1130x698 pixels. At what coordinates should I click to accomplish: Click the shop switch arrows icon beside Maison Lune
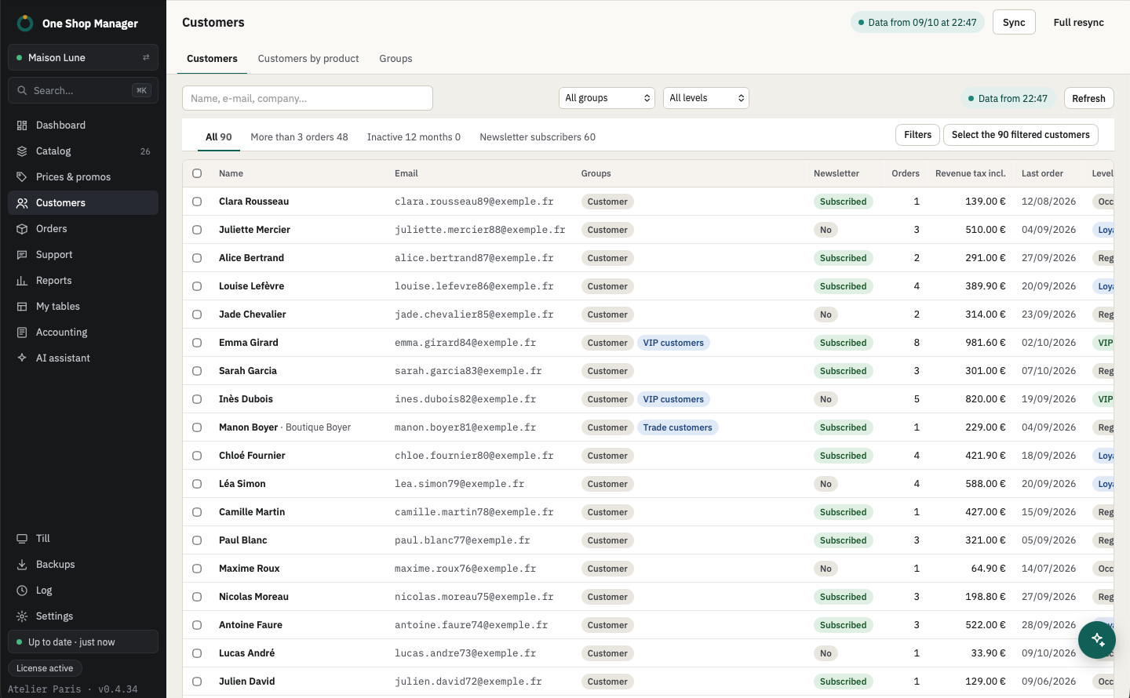(x=146, y=58)
